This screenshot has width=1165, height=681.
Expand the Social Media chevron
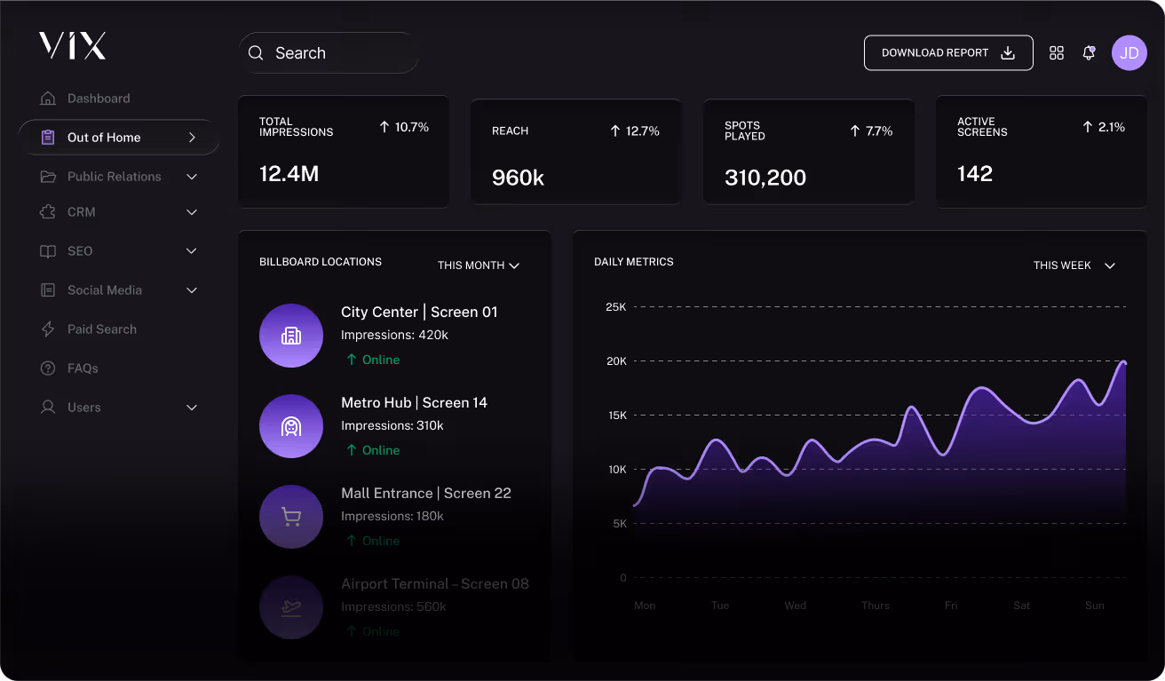click(x=191, y=290)
